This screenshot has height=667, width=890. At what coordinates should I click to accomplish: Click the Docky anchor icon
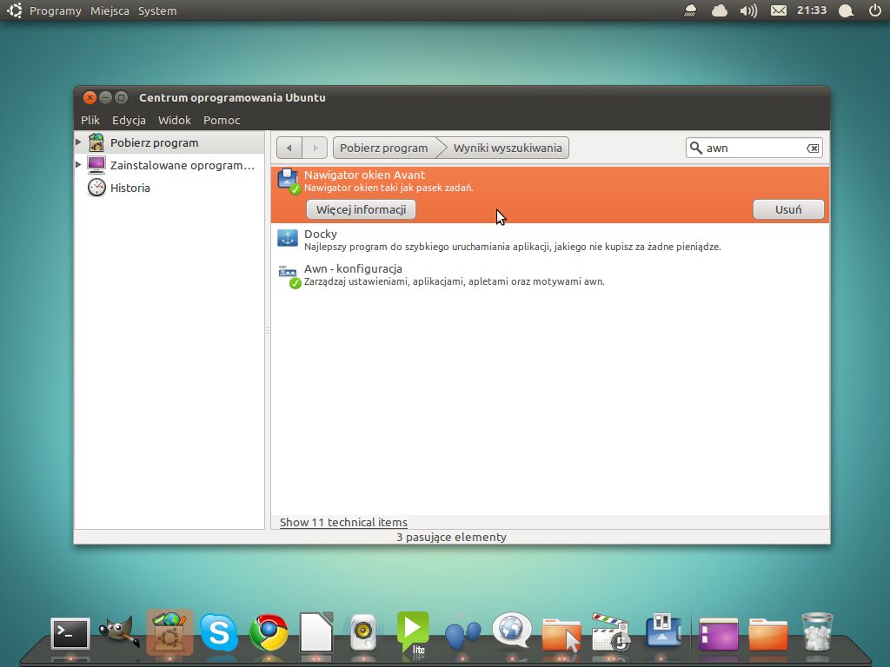click(287, 238)
